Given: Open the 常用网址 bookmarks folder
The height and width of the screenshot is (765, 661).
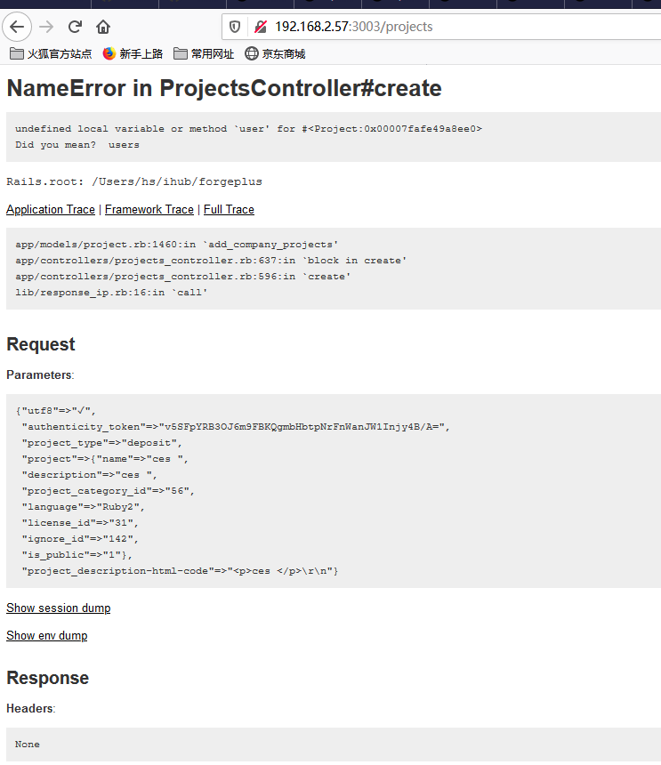Looking at the screenshot, I should [x=204, y=53].
